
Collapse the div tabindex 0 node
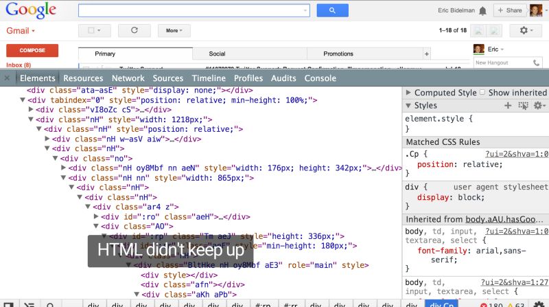[23, 100]
